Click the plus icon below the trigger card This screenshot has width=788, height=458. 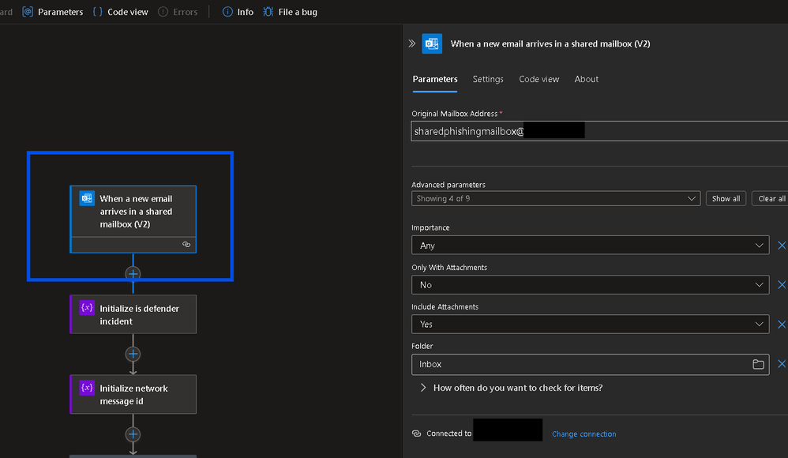click(x=133, y=274)
